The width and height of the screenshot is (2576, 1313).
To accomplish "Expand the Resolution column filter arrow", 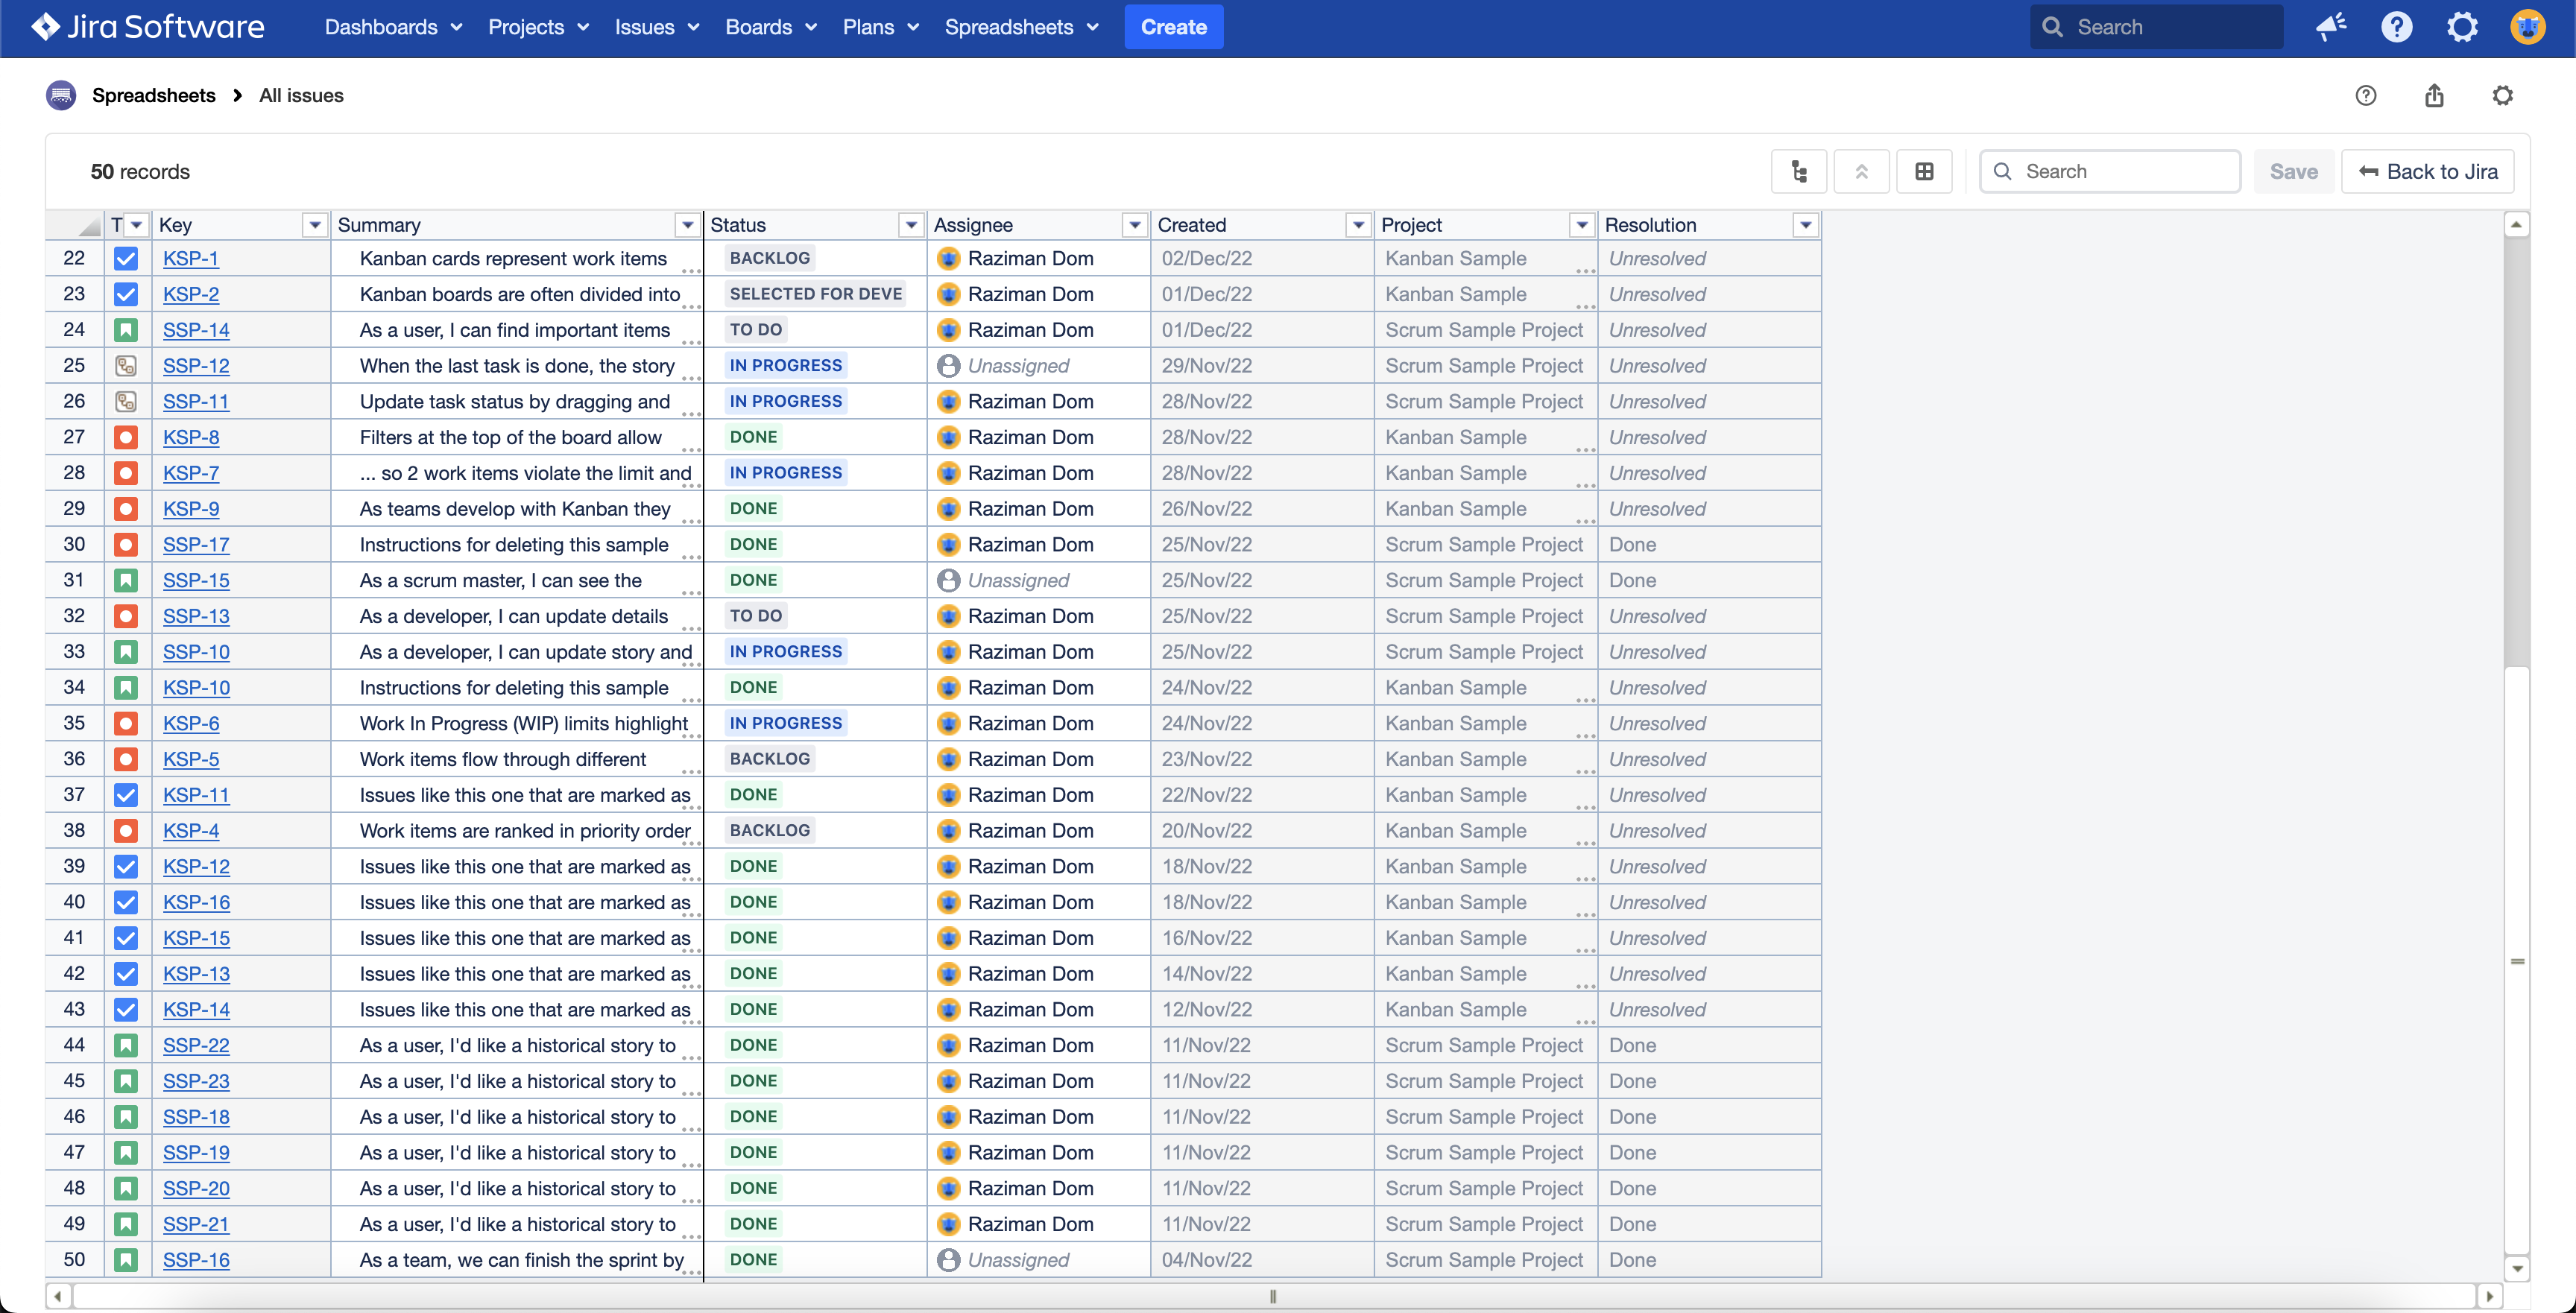I will pyautogui.click(x=1805, y=225).
